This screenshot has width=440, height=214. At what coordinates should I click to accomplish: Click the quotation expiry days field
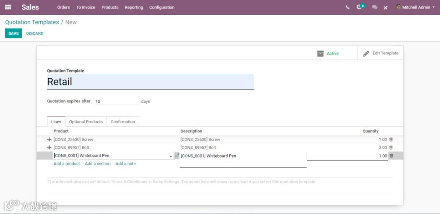pyautogui.click(x=117, y=101)
